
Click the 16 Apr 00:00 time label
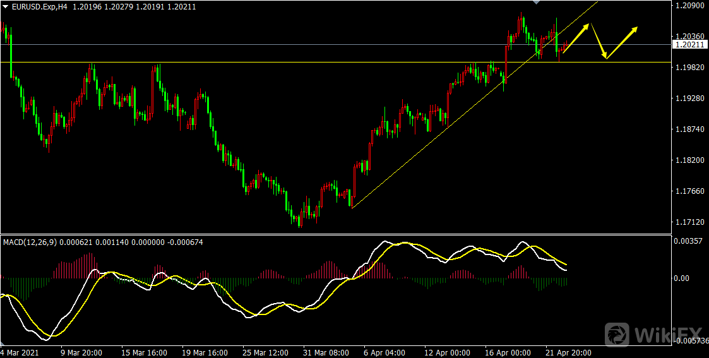click(x=507, y=352)
